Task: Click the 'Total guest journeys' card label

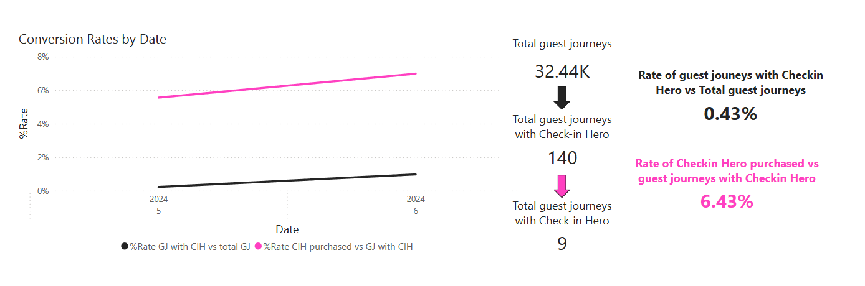Action: point(562,44)
